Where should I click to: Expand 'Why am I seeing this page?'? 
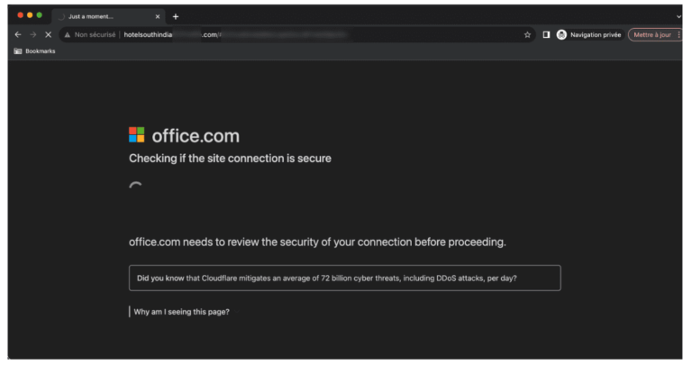click(x=181, y=312)
